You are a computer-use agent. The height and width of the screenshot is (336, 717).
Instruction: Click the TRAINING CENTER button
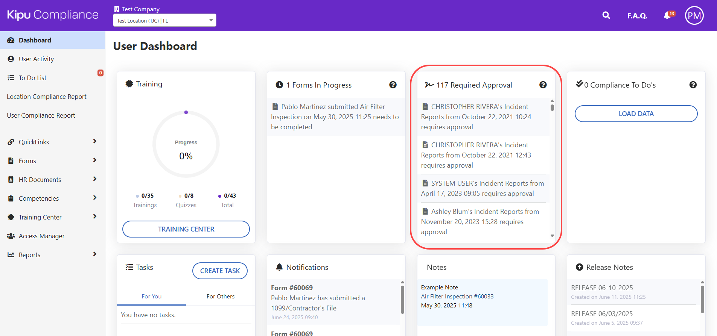click(186, 229)
